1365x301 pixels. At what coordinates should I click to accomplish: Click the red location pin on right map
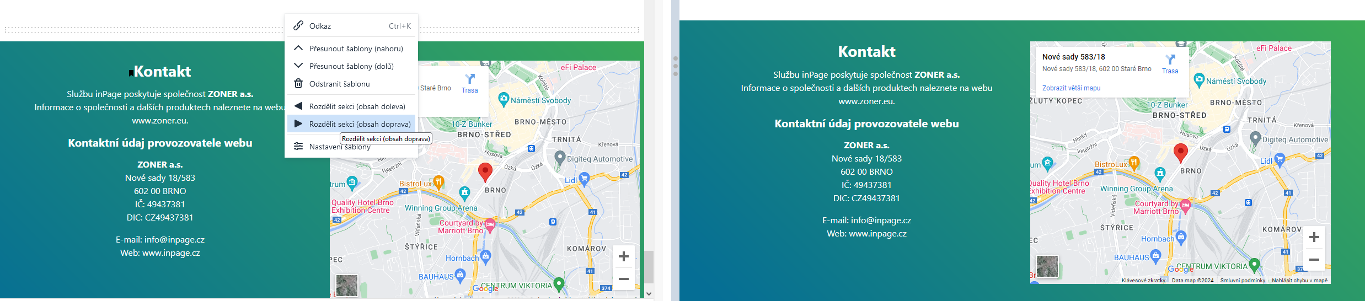click(1180, 152)
